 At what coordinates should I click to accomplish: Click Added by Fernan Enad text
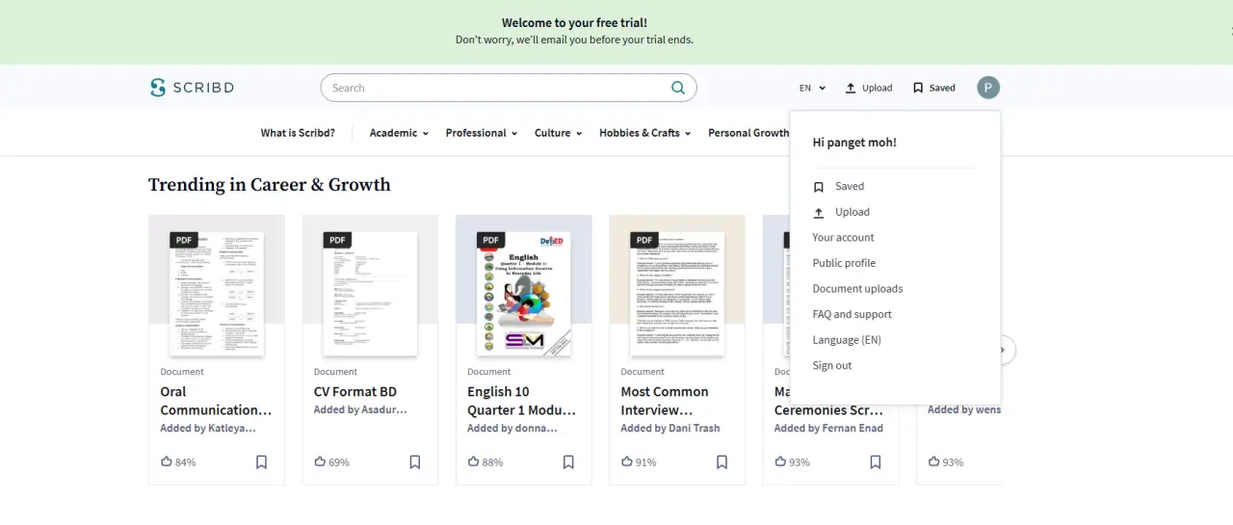tap(828, 429)
